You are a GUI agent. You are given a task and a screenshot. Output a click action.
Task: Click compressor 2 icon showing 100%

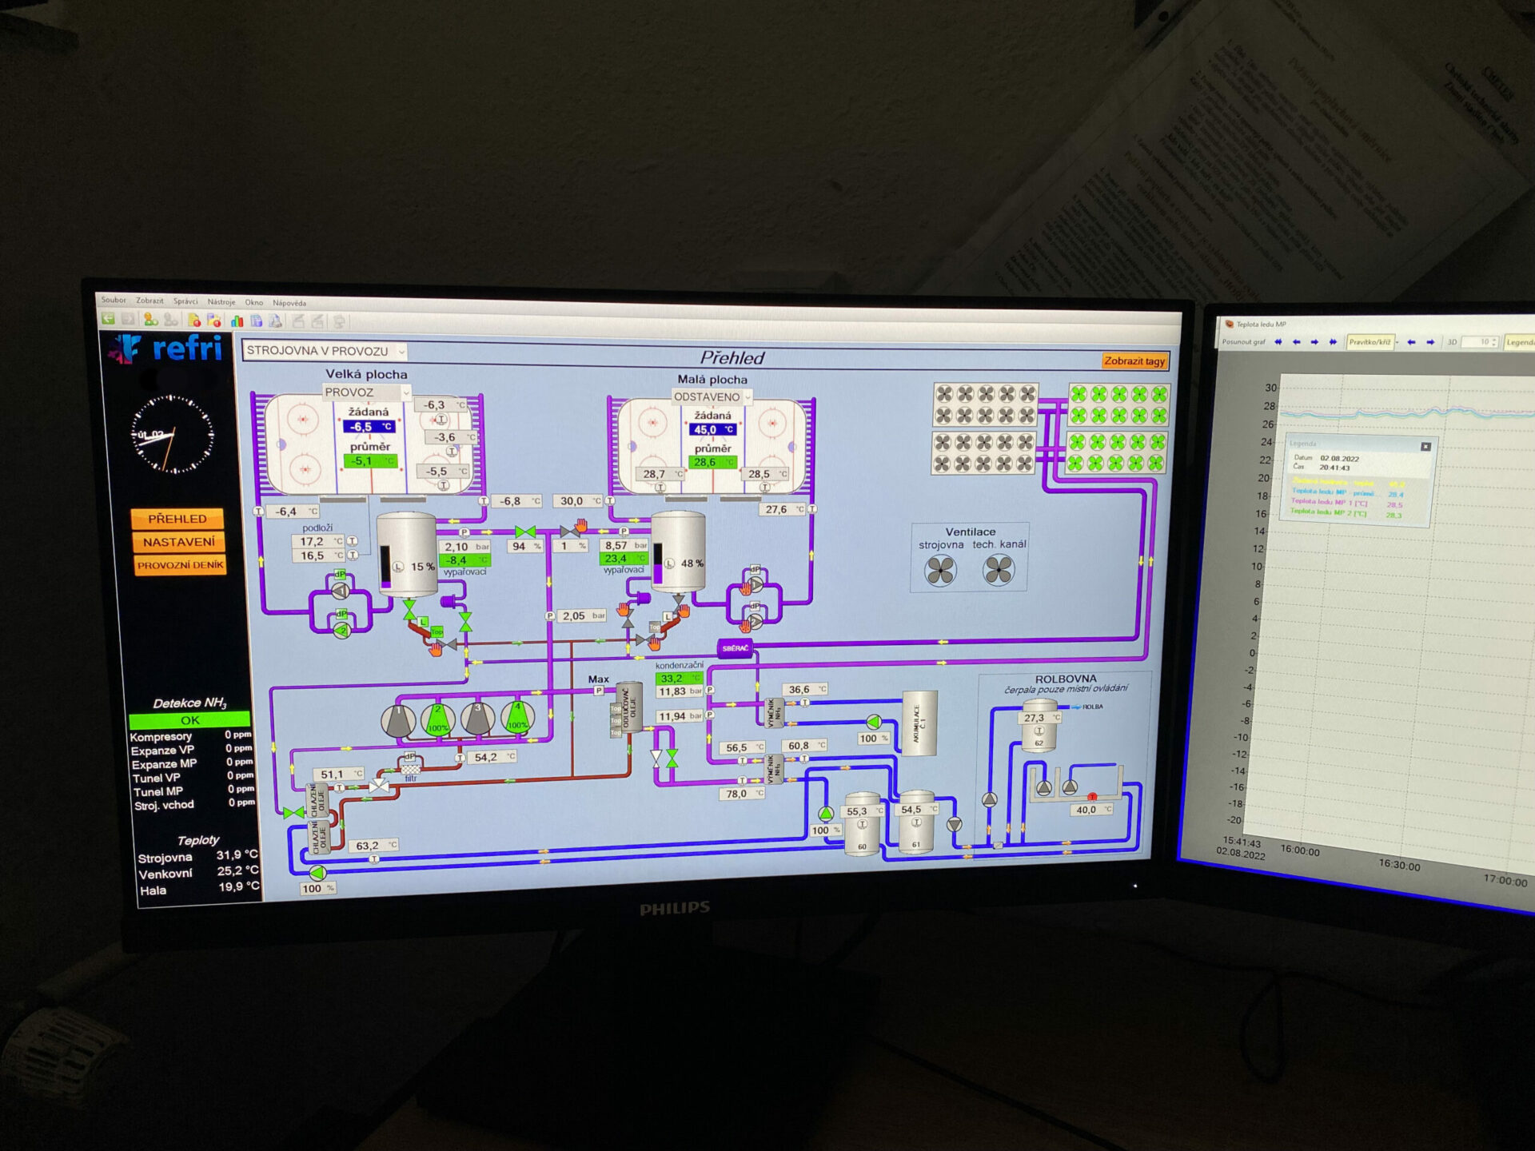tap(437, 719)
